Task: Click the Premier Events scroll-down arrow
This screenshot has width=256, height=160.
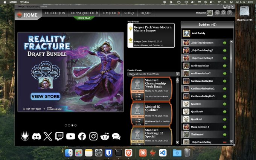Action: 177,142
